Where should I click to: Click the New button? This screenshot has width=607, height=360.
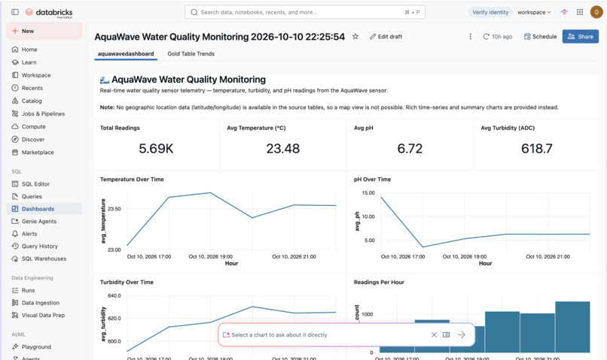(x=44, y=31)
